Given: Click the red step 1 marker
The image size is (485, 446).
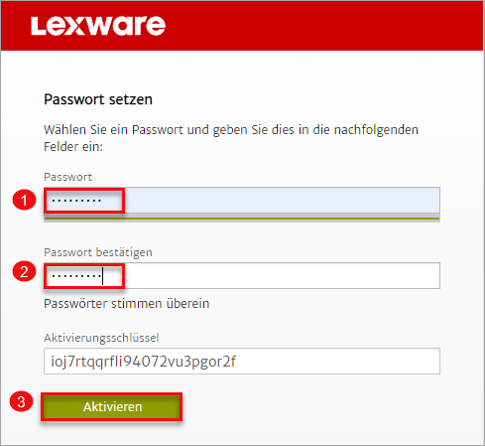Looking at the screenshot, I should pos(24,200).
